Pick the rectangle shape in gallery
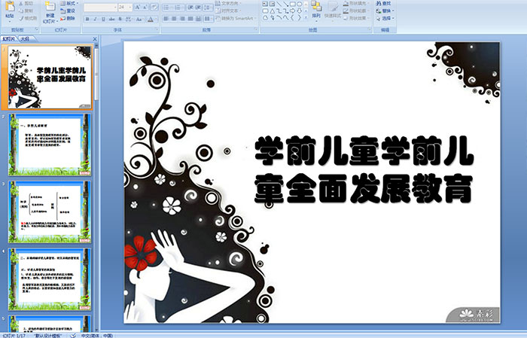Screen dimensions: 527x338 point(293,4)
